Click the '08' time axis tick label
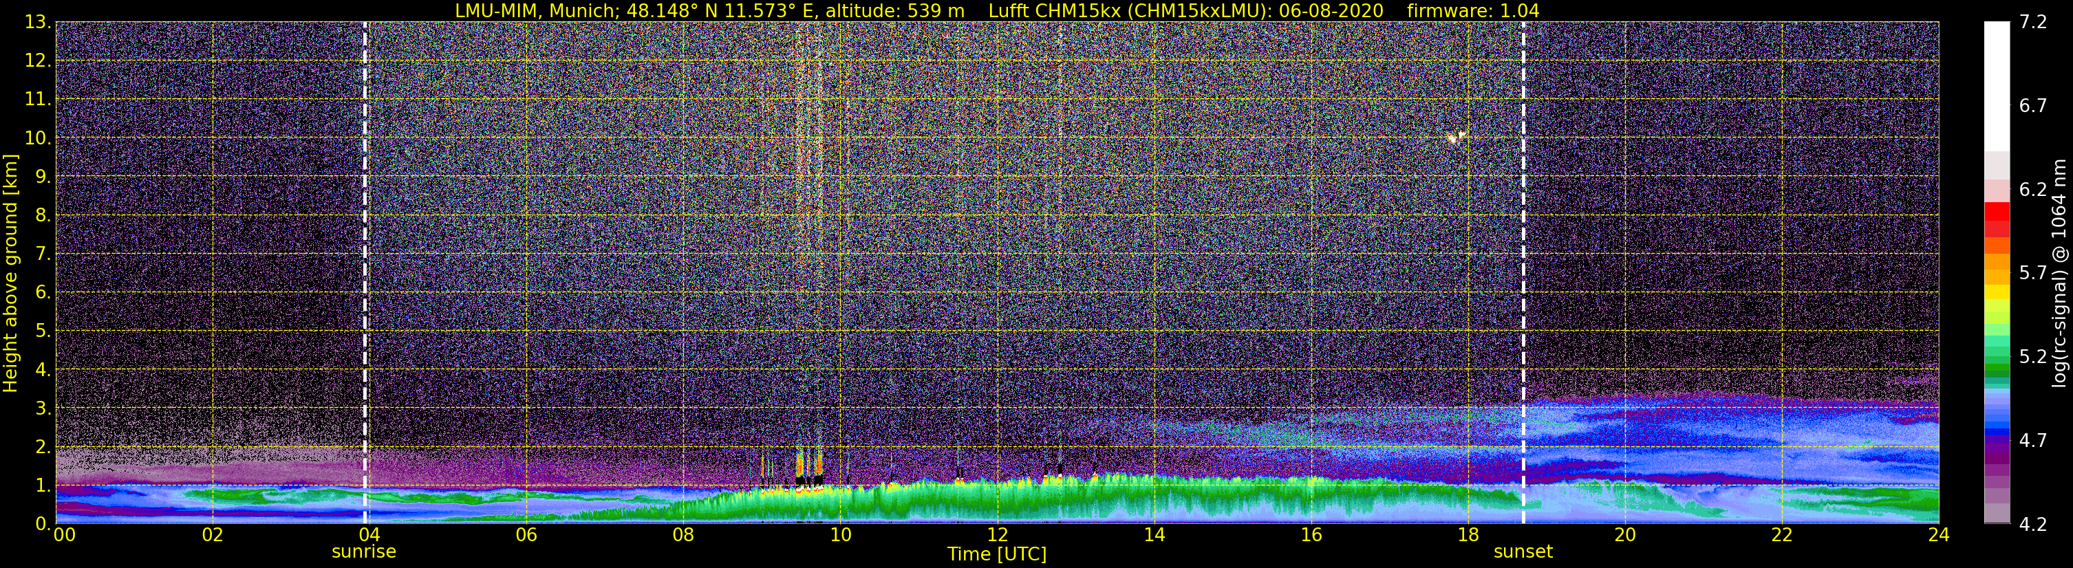Screen dimensions: 2073x568 (683, 534)
